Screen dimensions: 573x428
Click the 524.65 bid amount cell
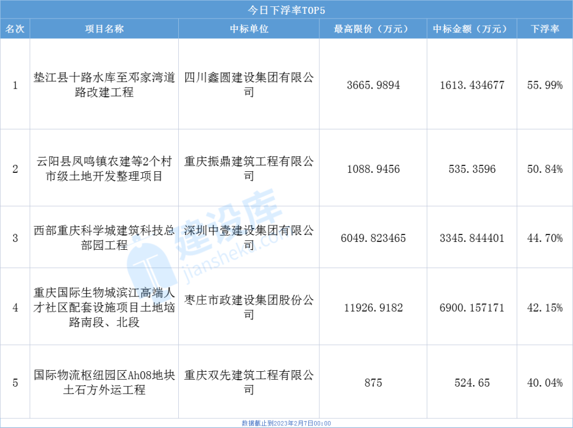click(472, 382)
